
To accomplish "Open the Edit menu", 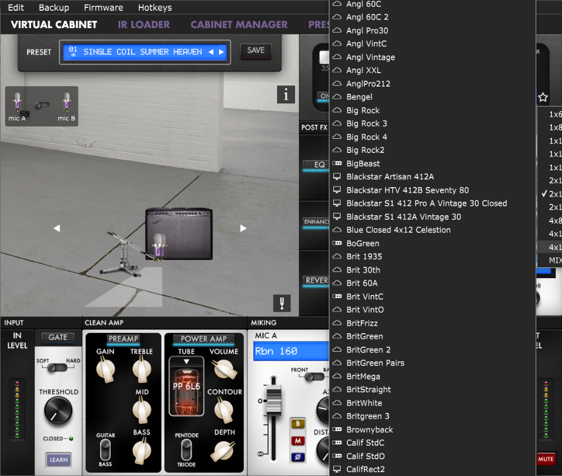I will (x=16, y=7).
